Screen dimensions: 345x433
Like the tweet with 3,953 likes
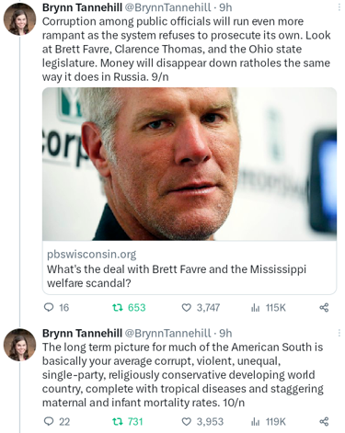tap(186, 421)
